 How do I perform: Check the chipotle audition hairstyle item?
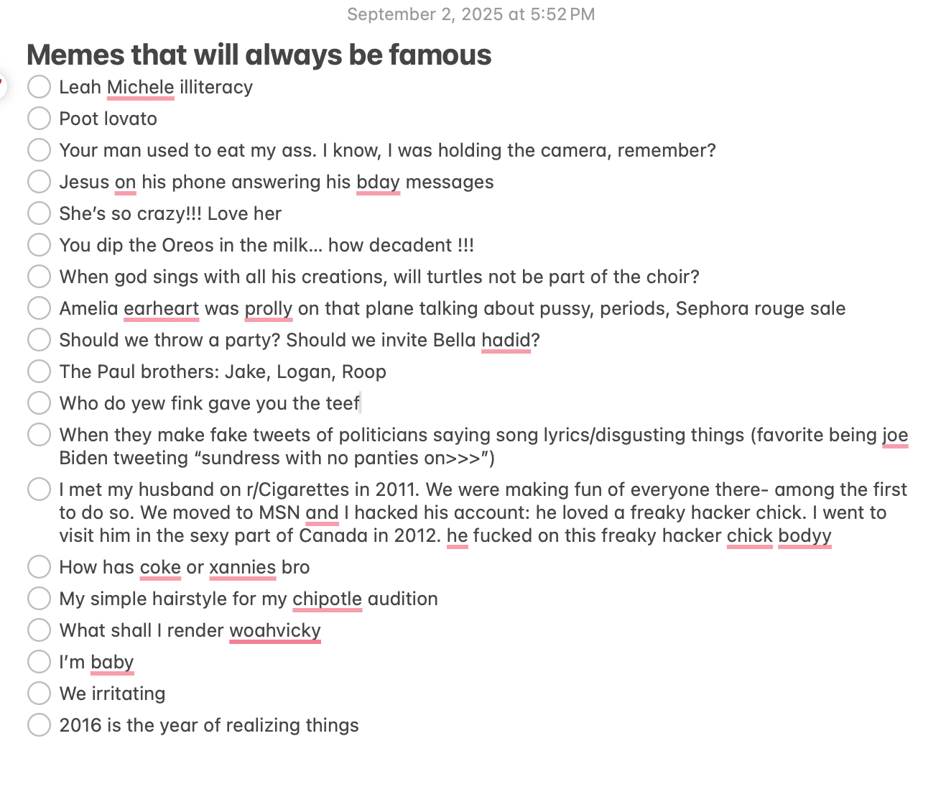point(39,599)
